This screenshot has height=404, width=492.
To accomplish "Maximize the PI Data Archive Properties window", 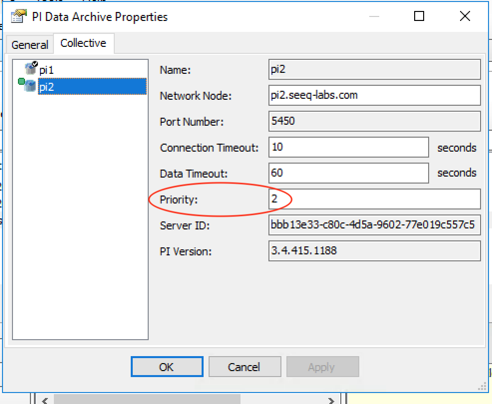I will 419,16.
